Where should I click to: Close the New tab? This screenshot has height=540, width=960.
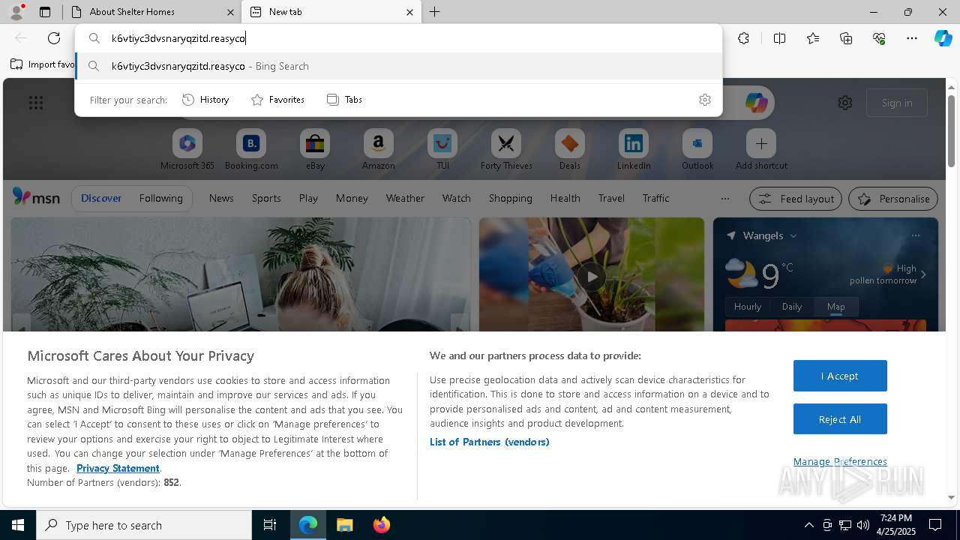point(409,12)
